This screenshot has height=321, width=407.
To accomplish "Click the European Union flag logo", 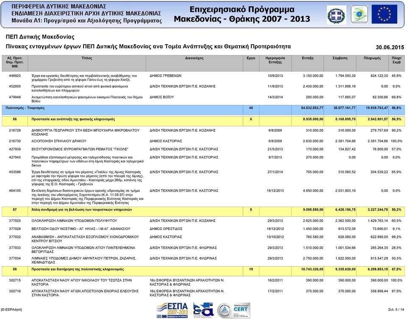I will [385, 14].
